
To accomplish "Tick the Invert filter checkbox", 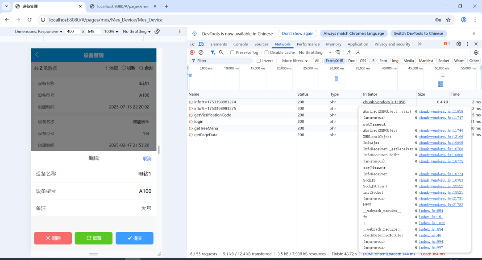I will tap(259, 61).
